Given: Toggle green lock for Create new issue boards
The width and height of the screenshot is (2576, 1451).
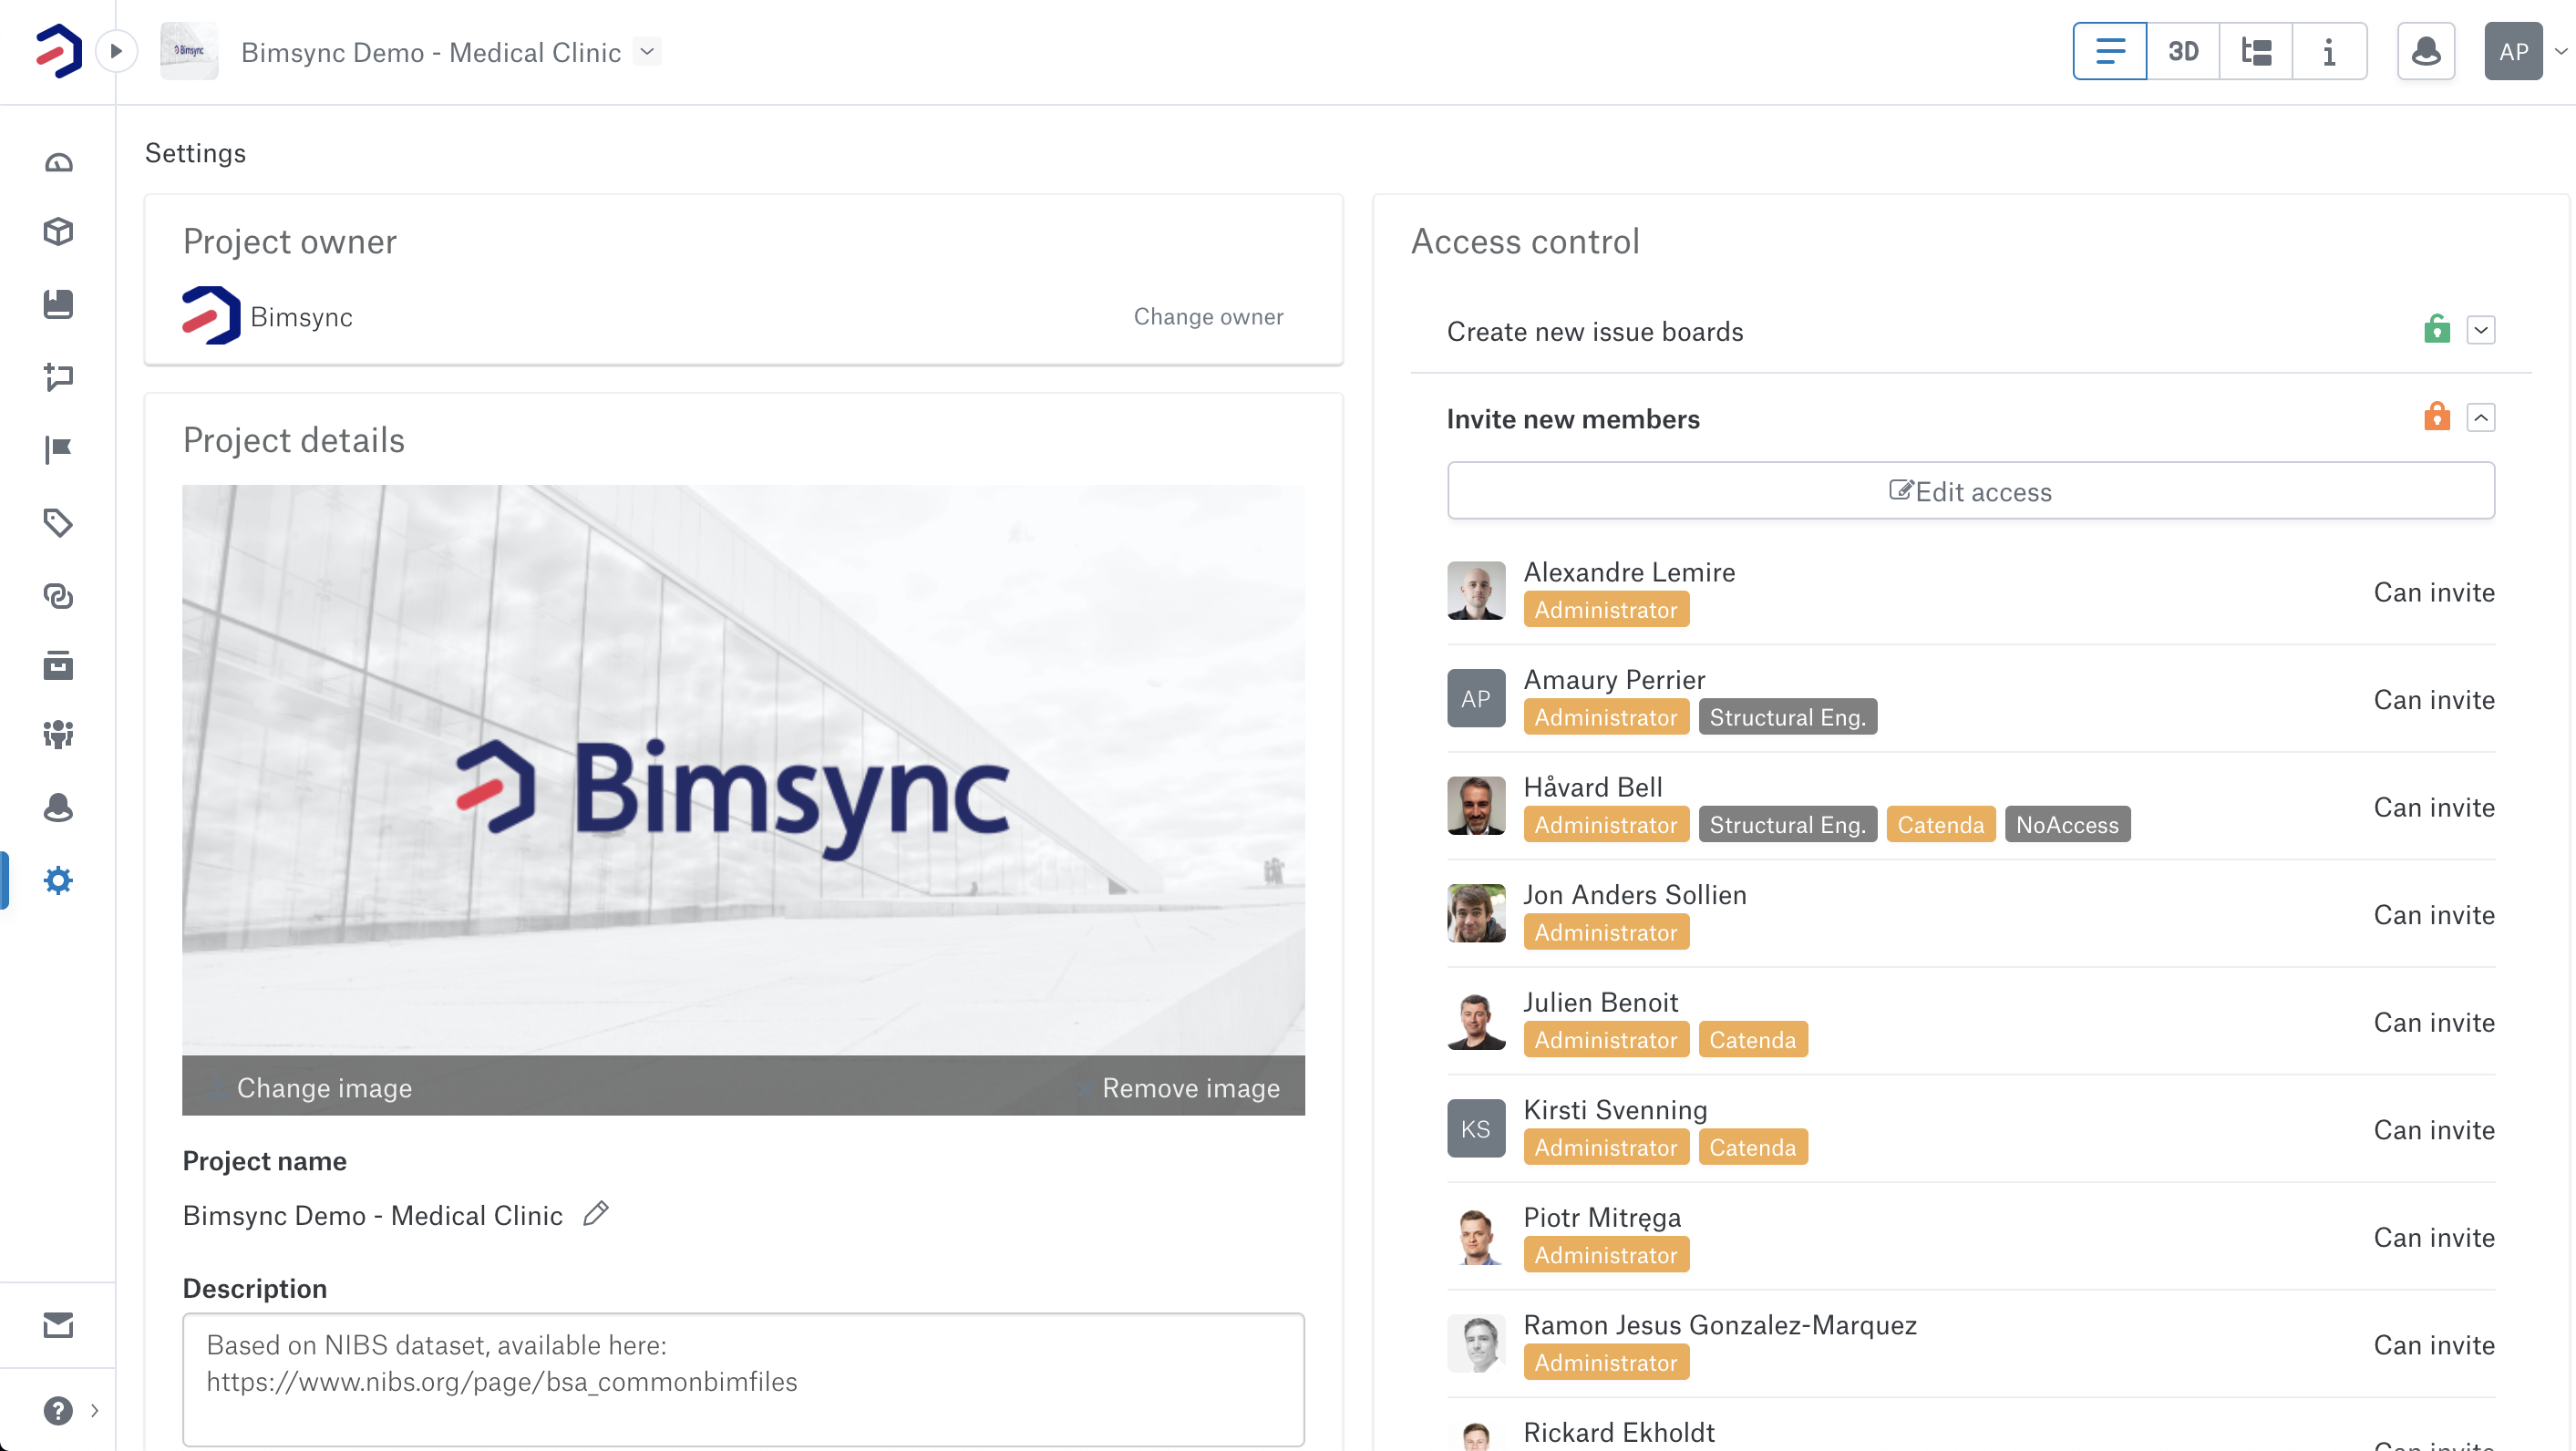Looking at the screenshot, I should point(2437,329).
